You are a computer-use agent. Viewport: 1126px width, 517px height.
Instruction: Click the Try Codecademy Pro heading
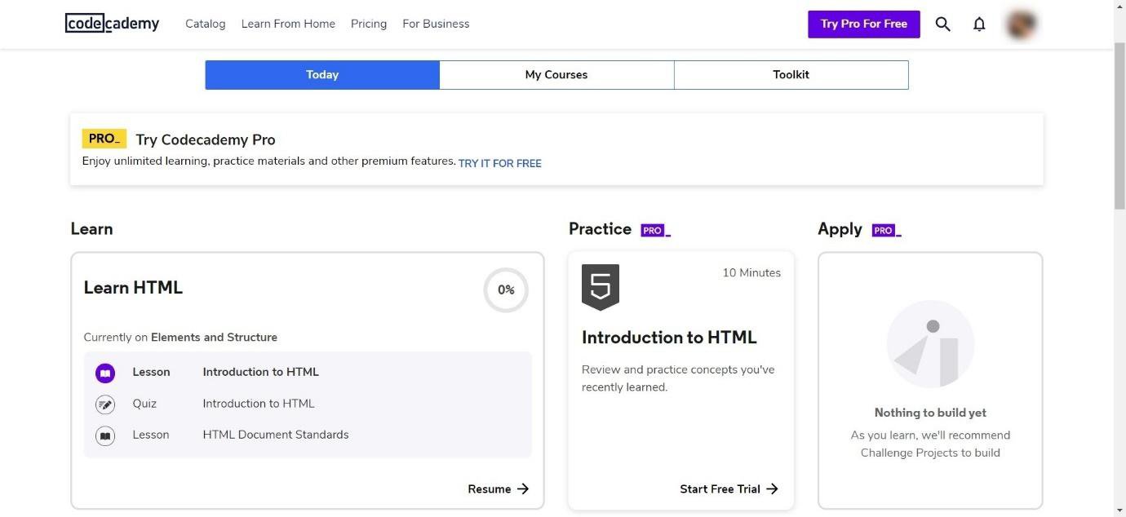(206, 139)
